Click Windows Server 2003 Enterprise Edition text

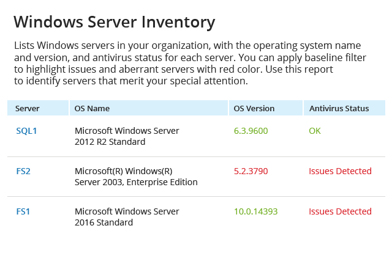tap(136, 177)
